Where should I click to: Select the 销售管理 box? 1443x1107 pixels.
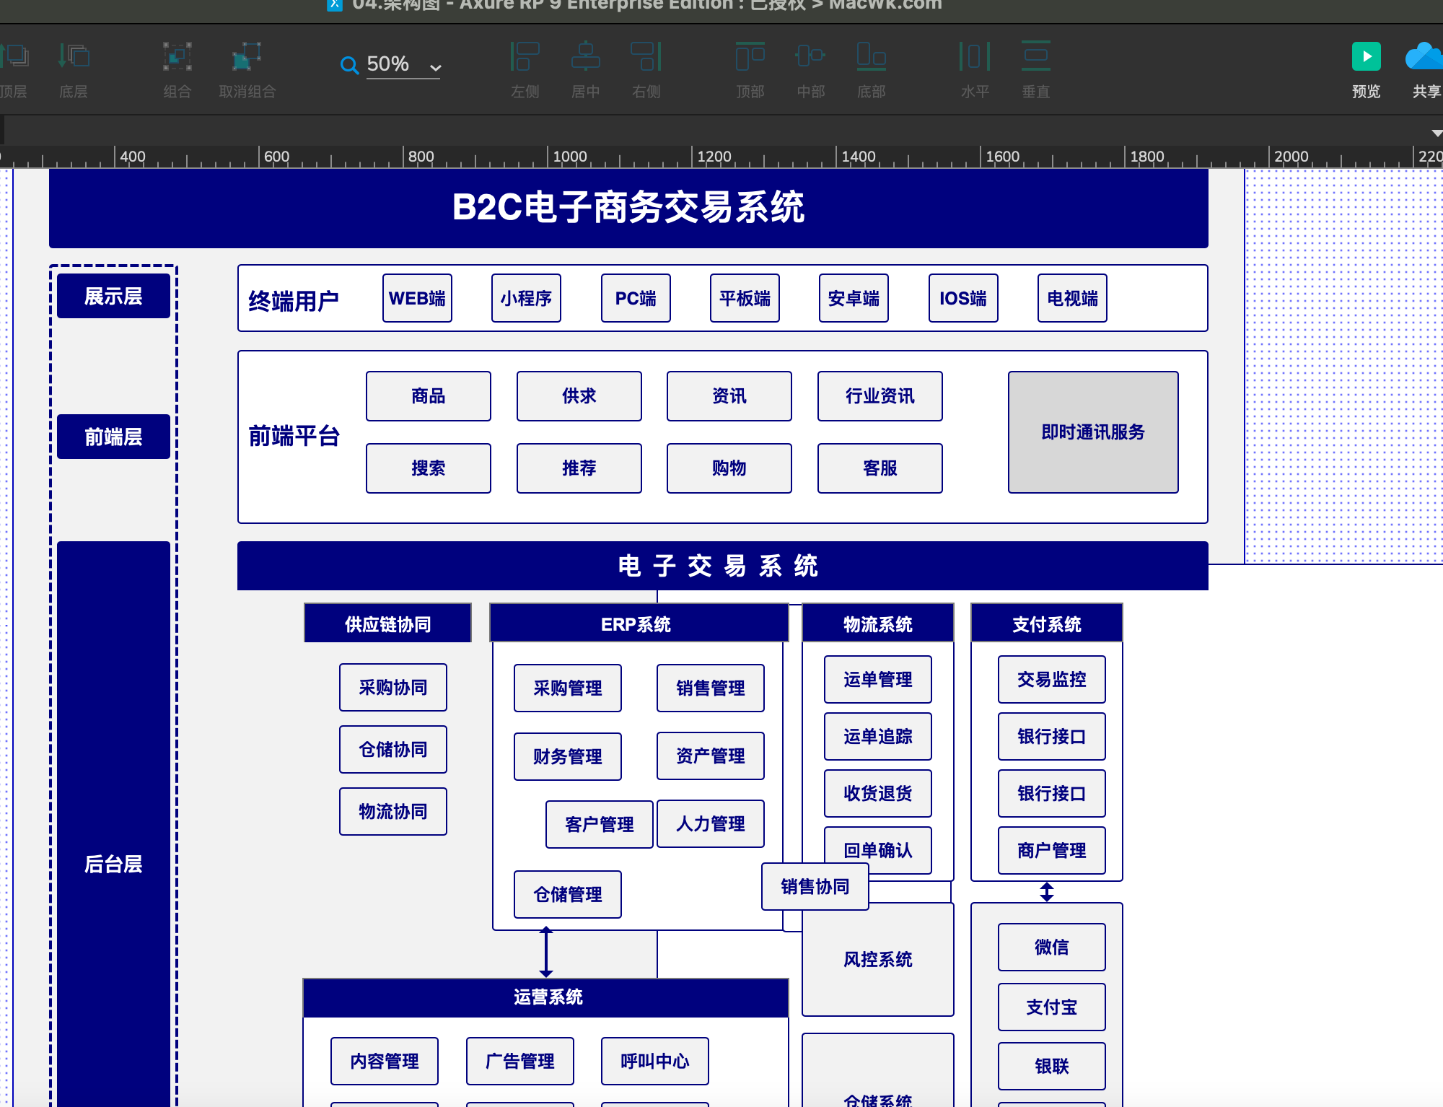pyautogui.click(x=711, y=688)
